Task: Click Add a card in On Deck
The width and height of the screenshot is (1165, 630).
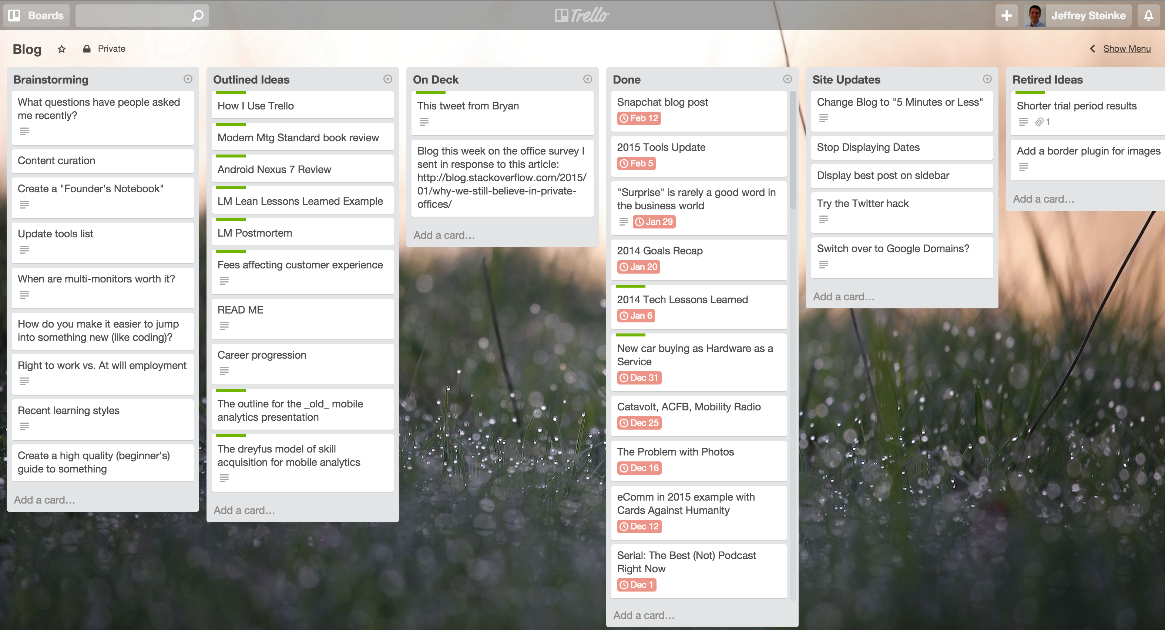Action: 444,235
